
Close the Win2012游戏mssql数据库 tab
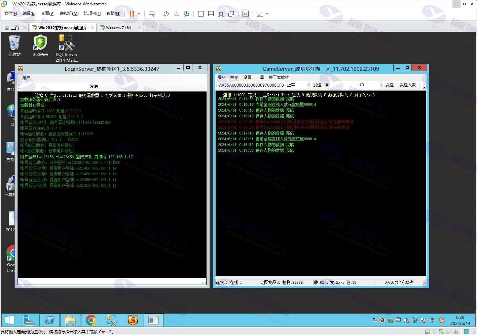click(93, 28)
